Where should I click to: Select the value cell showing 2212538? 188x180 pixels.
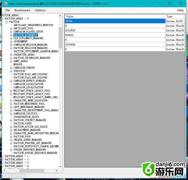(x=115, y=31)
